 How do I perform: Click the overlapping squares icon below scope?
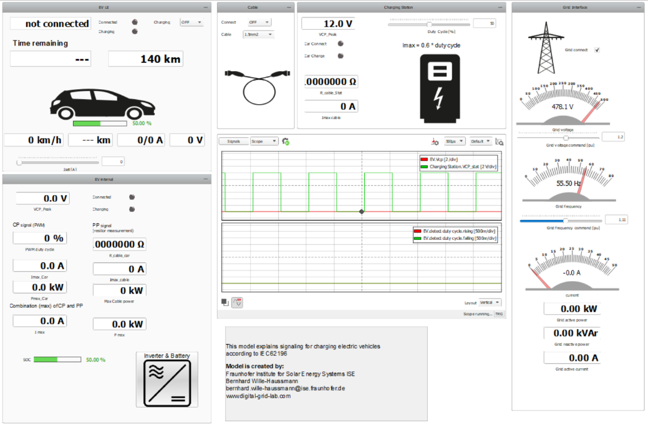225,302
